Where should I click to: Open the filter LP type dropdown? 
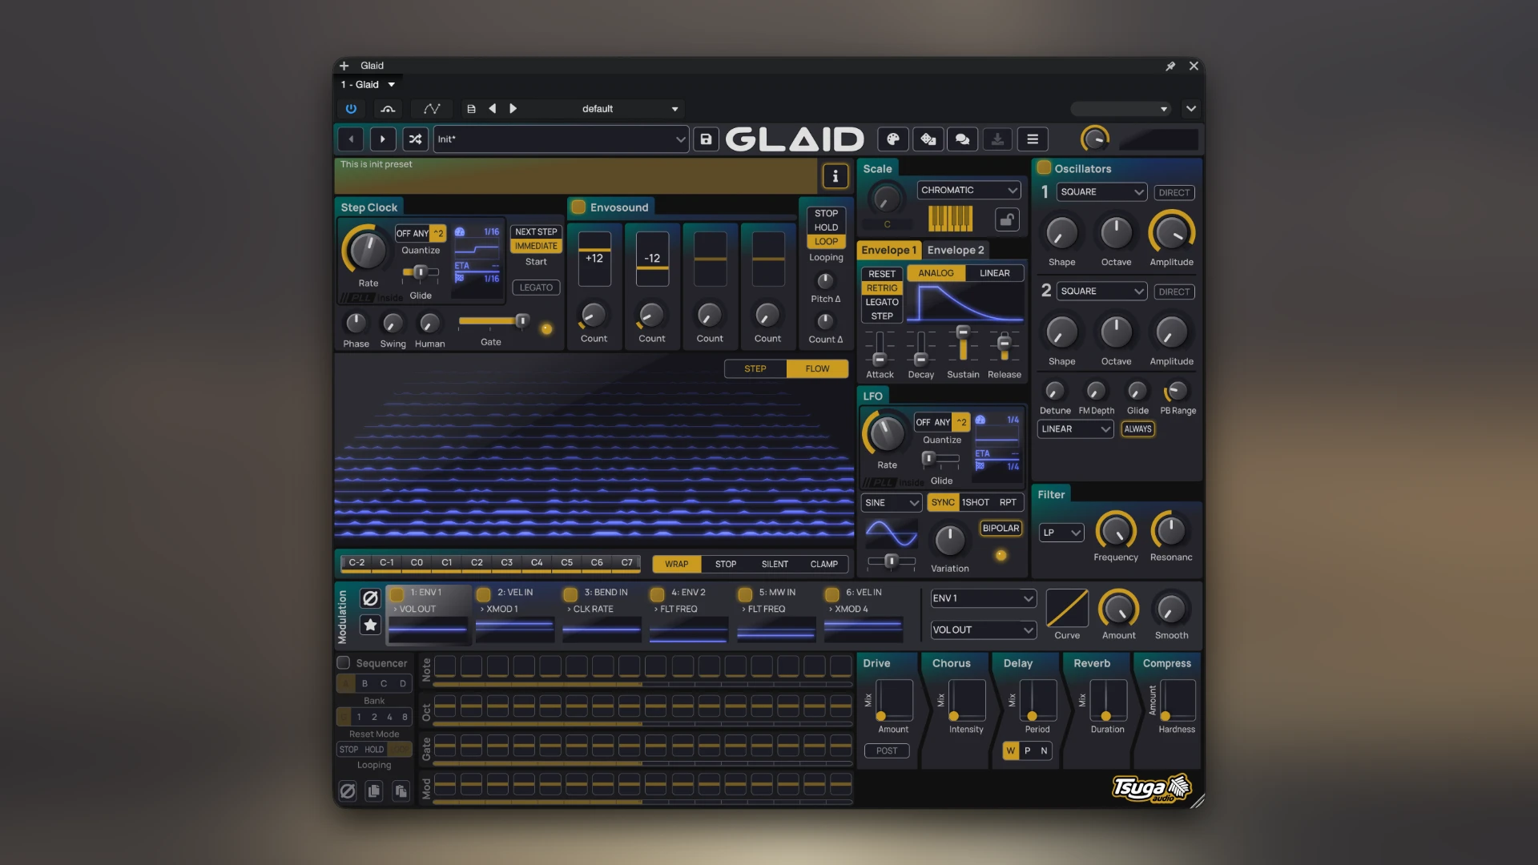pos(1061,533)
